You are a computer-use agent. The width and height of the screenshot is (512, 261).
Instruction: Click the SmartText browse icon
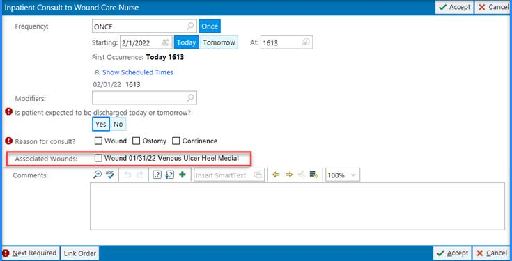pyautogui.click(x=258, y=175)
